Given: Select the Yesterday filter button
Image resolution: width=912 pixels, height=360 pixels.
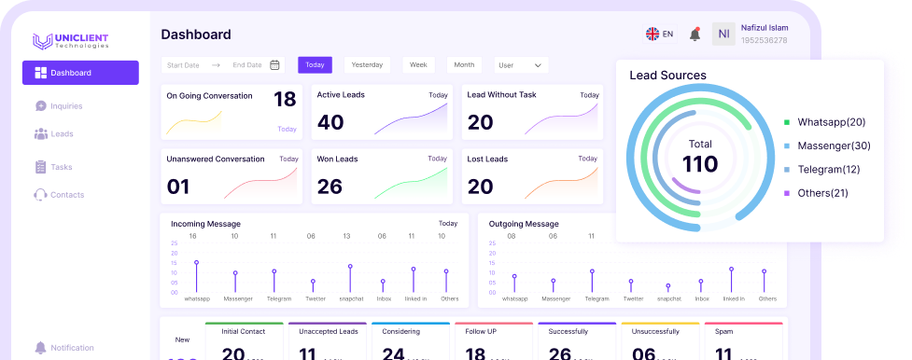Looking at the screenshot, I should click(367, 64).
